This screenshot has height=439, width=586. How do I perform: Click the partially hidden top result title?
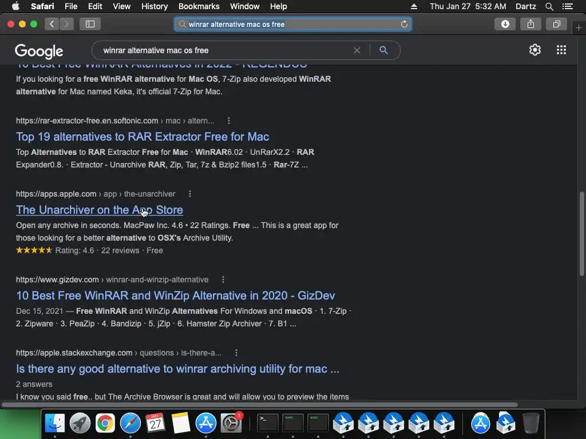pyautogui.click(x=161, y=66)
